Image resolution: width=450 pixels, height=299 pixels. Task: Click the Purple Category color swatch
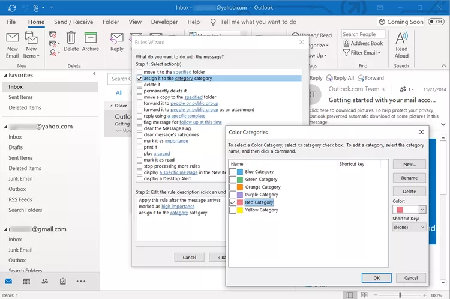point(240,195)
